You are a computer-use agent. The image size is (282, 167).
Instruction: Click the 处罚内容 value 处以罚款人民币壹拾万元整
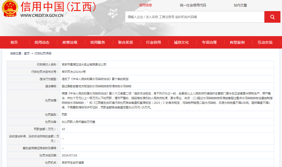[79, 122]
